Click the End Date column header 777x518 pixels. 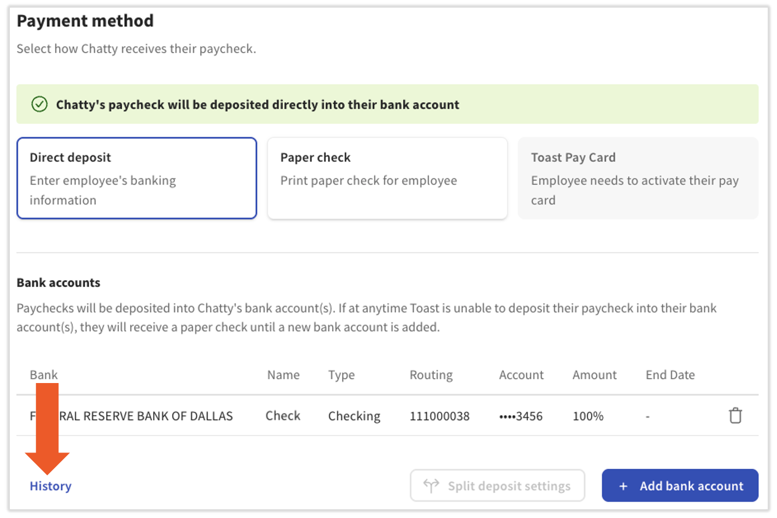(670, 375)
